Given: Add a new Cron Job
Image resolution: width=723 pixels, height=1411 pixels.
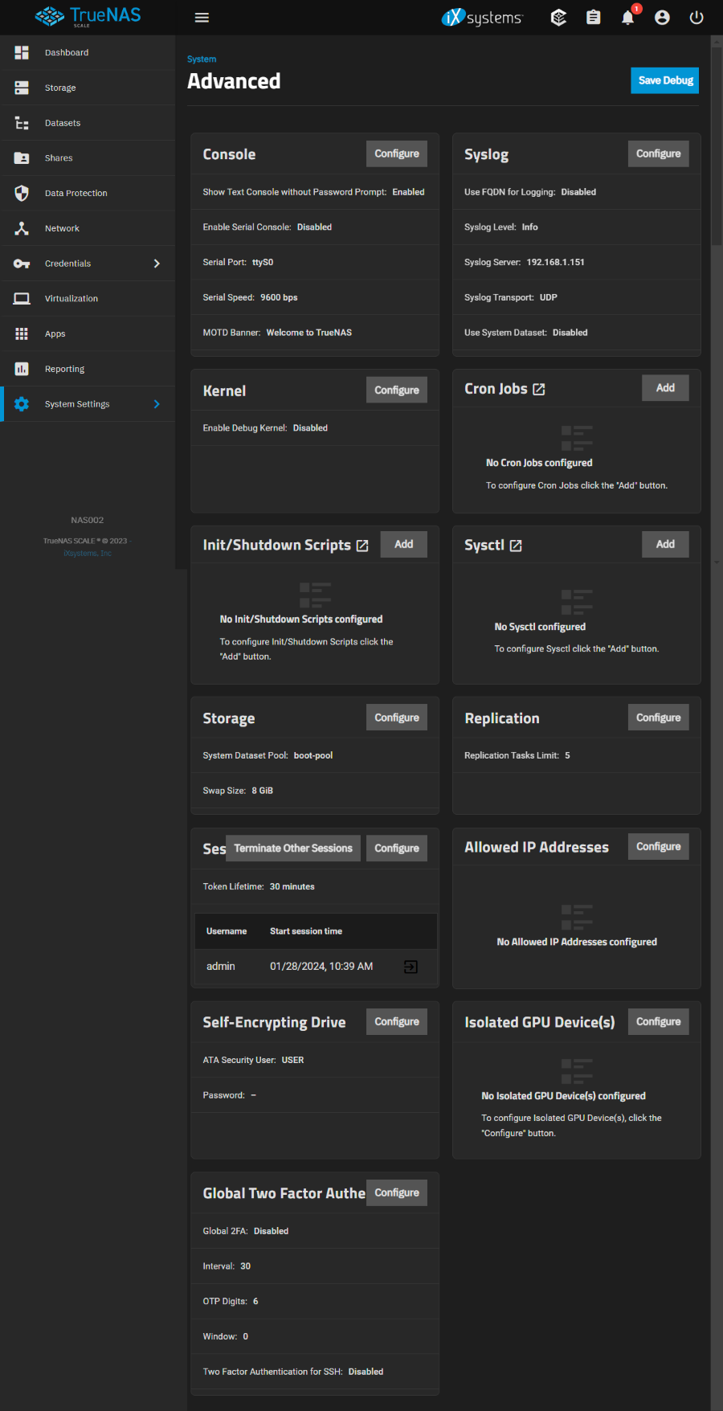Looking at the screenshot, I should click(x=664, y=388).
